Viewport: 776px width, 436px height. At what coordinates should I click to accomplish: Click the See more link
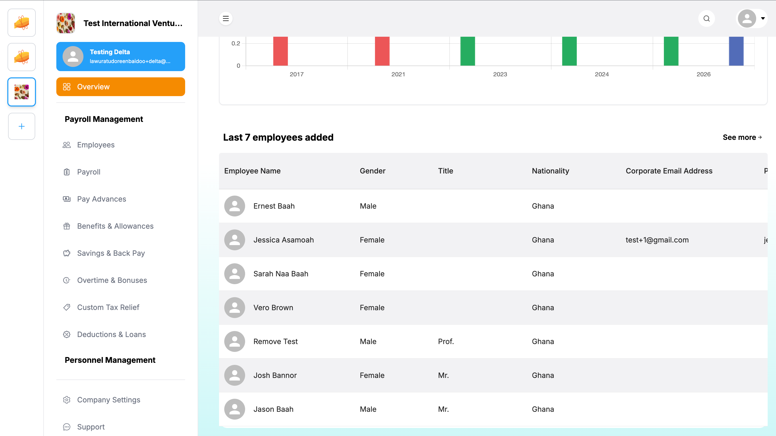[742, 137]
